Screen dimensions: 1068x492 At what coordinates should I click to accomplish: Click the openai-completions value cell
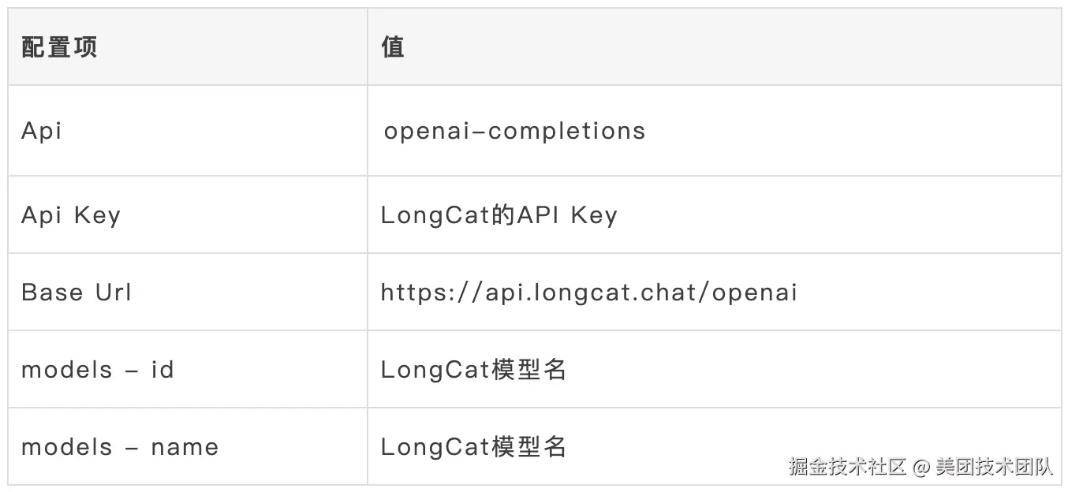click(x=514, y=131)
